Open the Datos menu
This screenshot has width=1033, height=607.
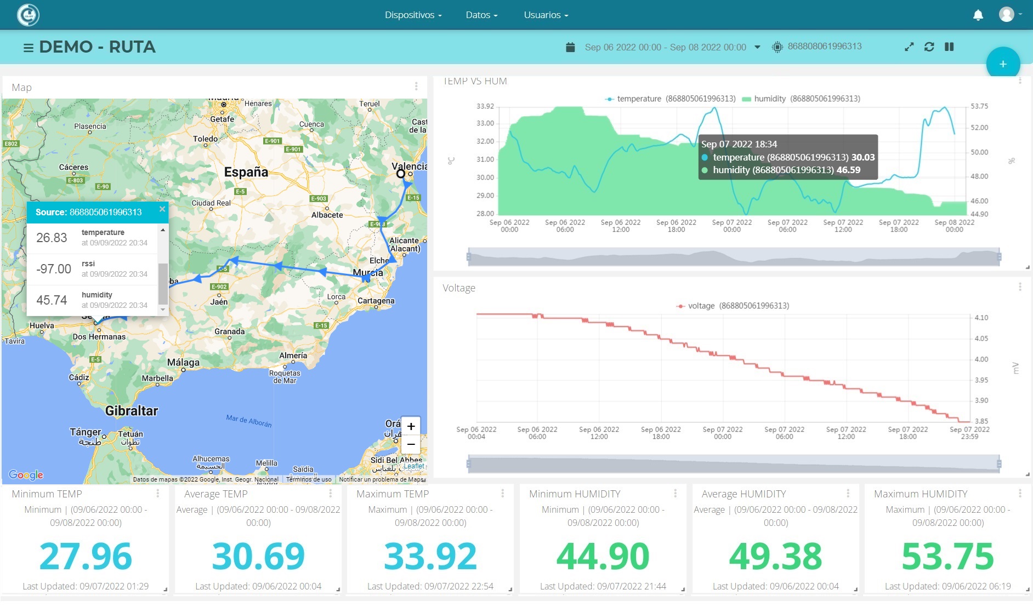pyautogui.click(x=481, y=15)
